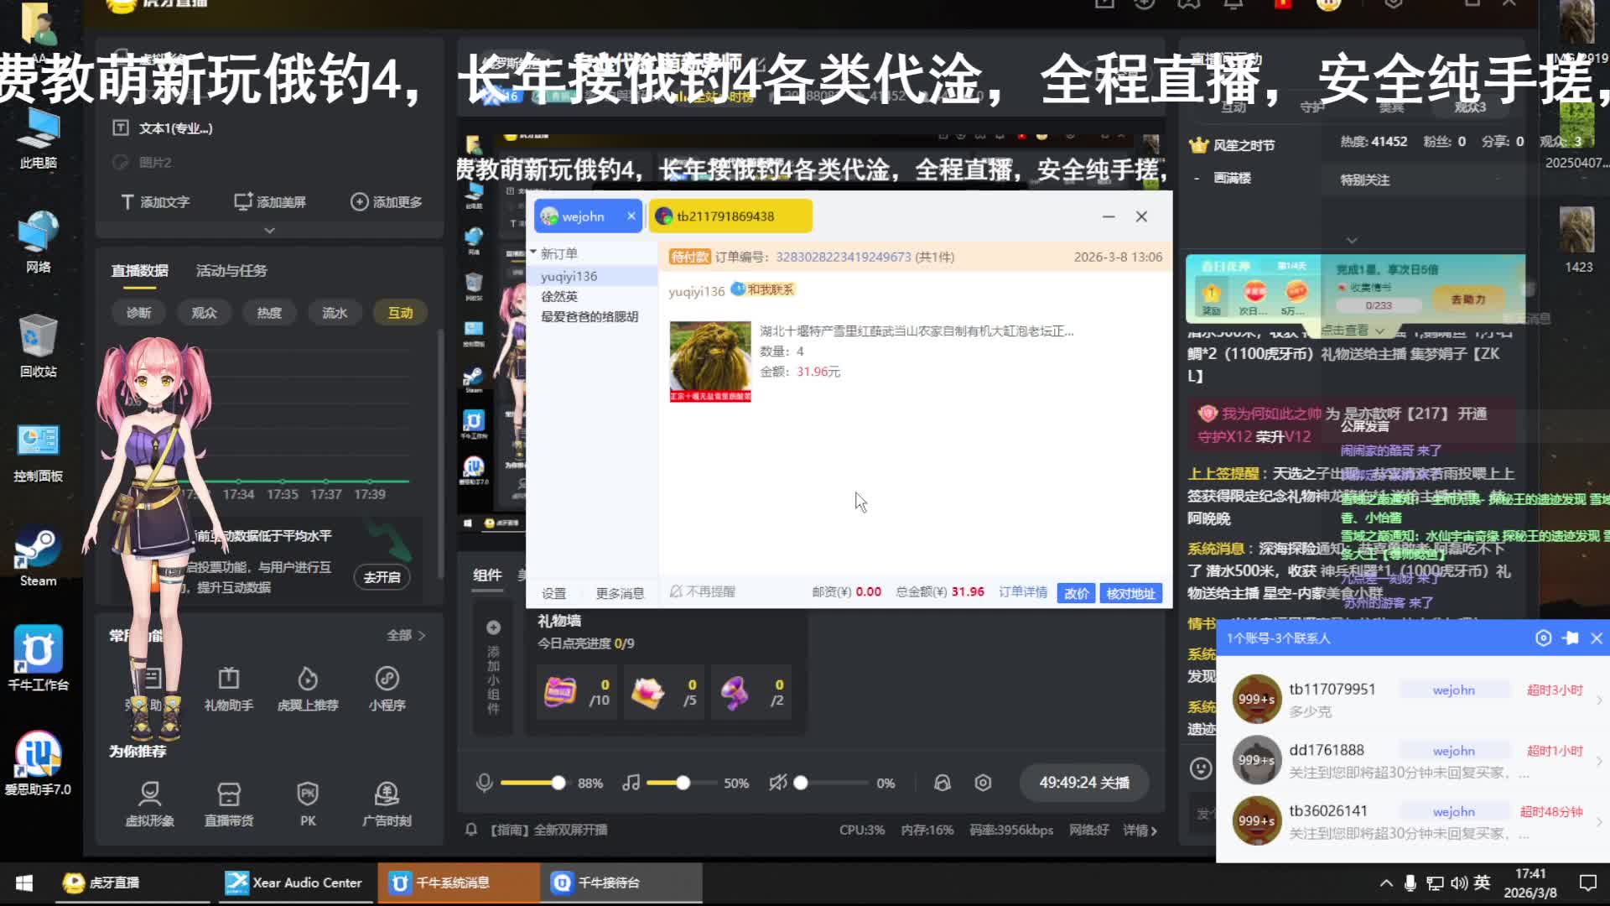Click the music note audio icon

631,783
